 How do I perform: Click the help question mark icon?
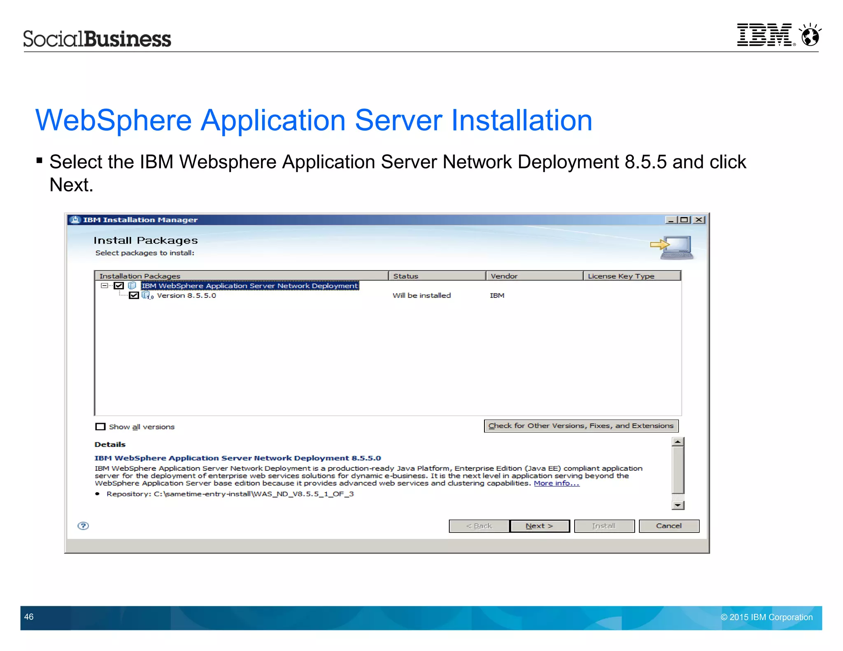83,525
